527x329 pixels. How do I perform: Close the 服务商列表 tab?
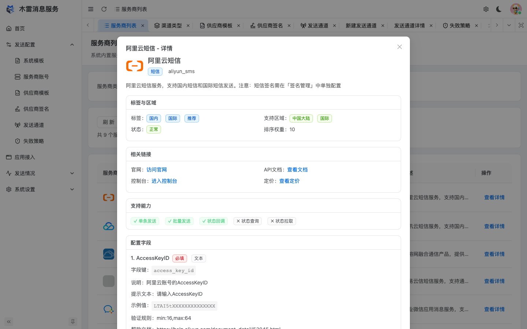(x=143, y=26)
